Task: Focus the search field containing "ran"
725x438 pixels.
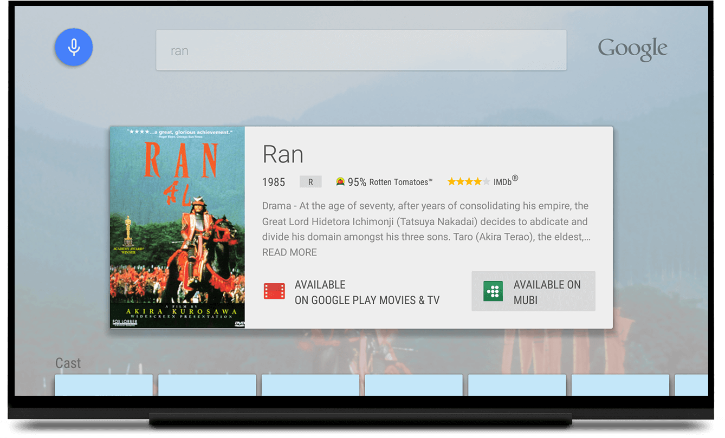Action: pos(361,50)
